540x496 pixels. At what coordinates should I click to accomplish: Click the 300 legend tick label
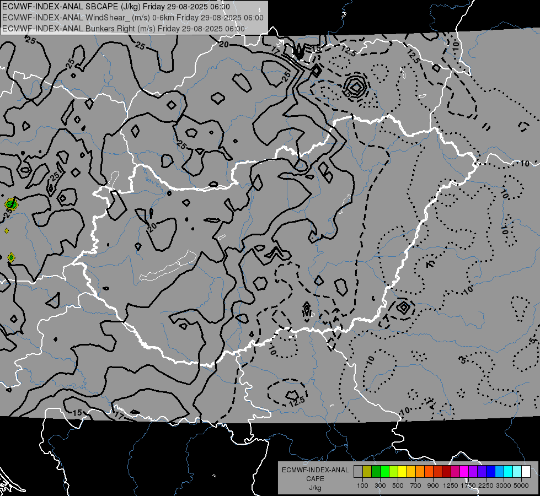coord(380,486)
